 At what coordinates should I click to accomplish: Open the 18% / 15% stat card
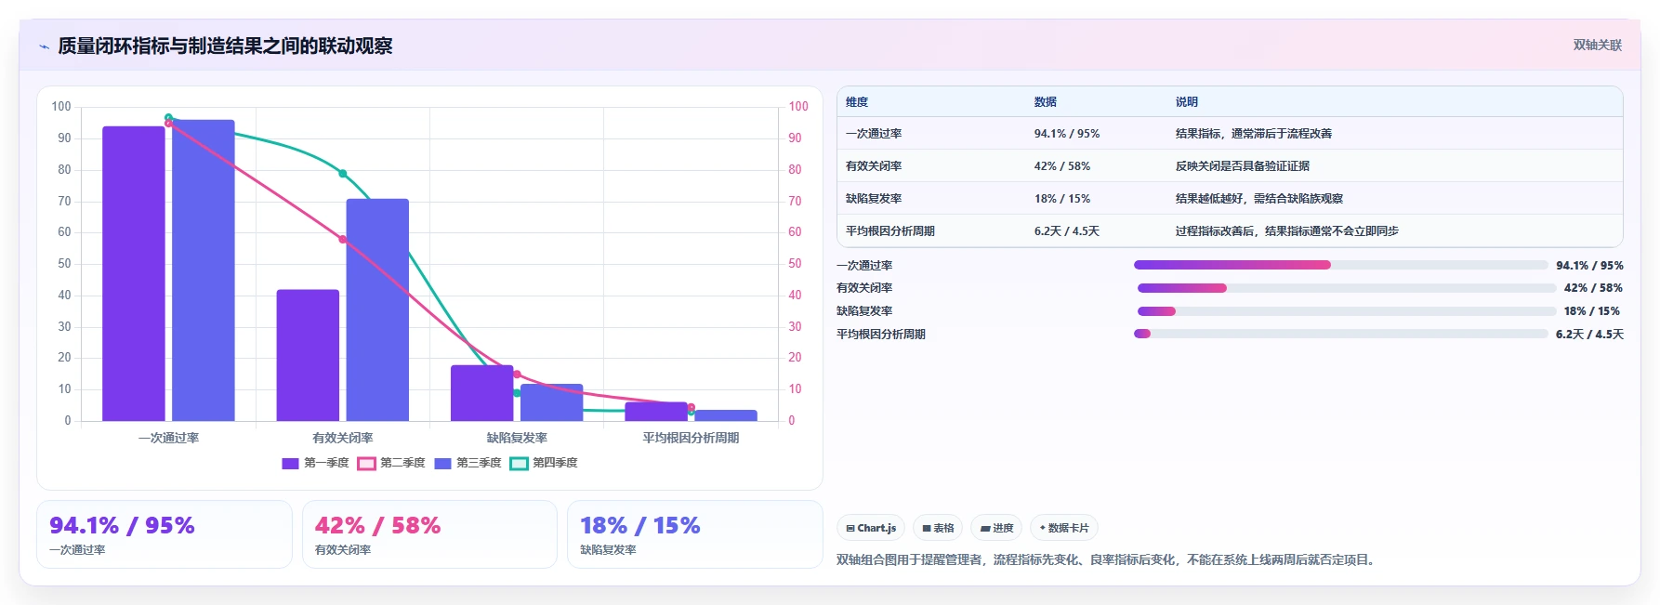click(x=695, y=534)
